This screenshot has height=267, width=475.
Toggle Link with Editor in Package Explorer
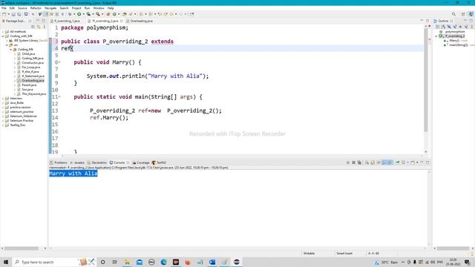coord(39,27)
